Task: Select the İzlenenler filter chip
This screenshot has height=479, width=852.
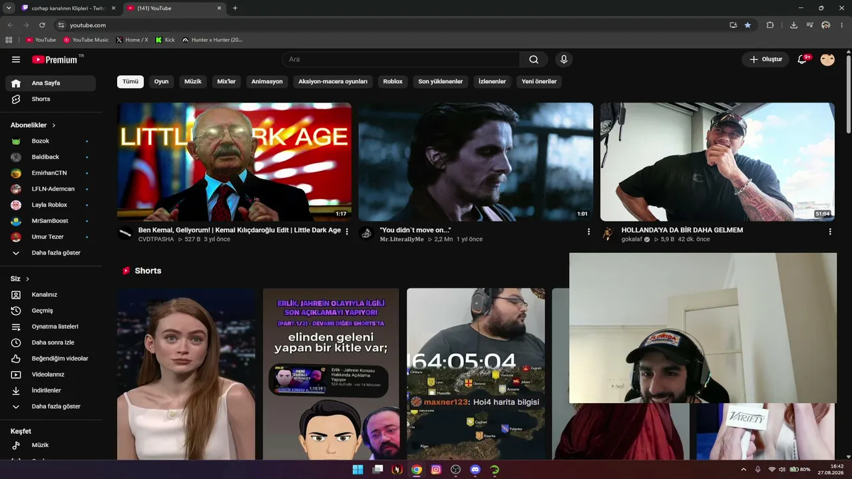Action: point(492,81)
